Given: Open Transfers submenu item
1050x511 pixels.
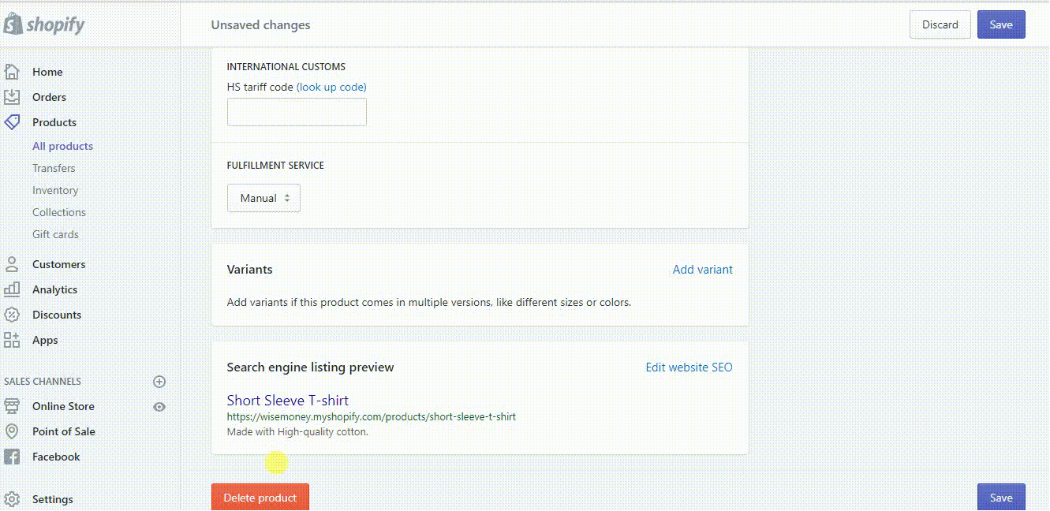Looking at the screenshot, I should [x=54, y=168].
